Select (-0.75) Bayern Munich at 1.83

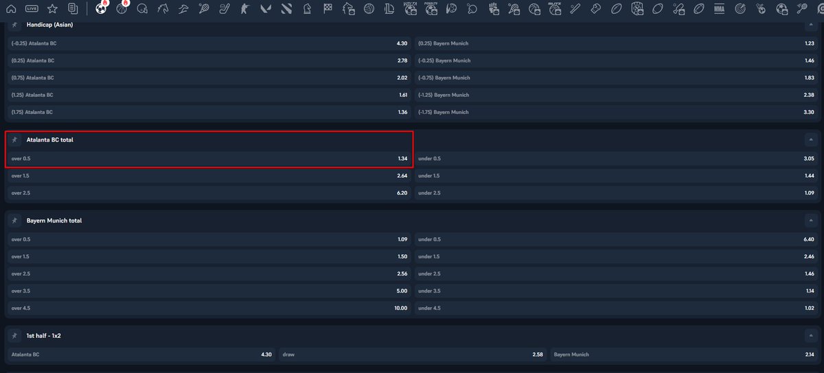tap(615, 78)
